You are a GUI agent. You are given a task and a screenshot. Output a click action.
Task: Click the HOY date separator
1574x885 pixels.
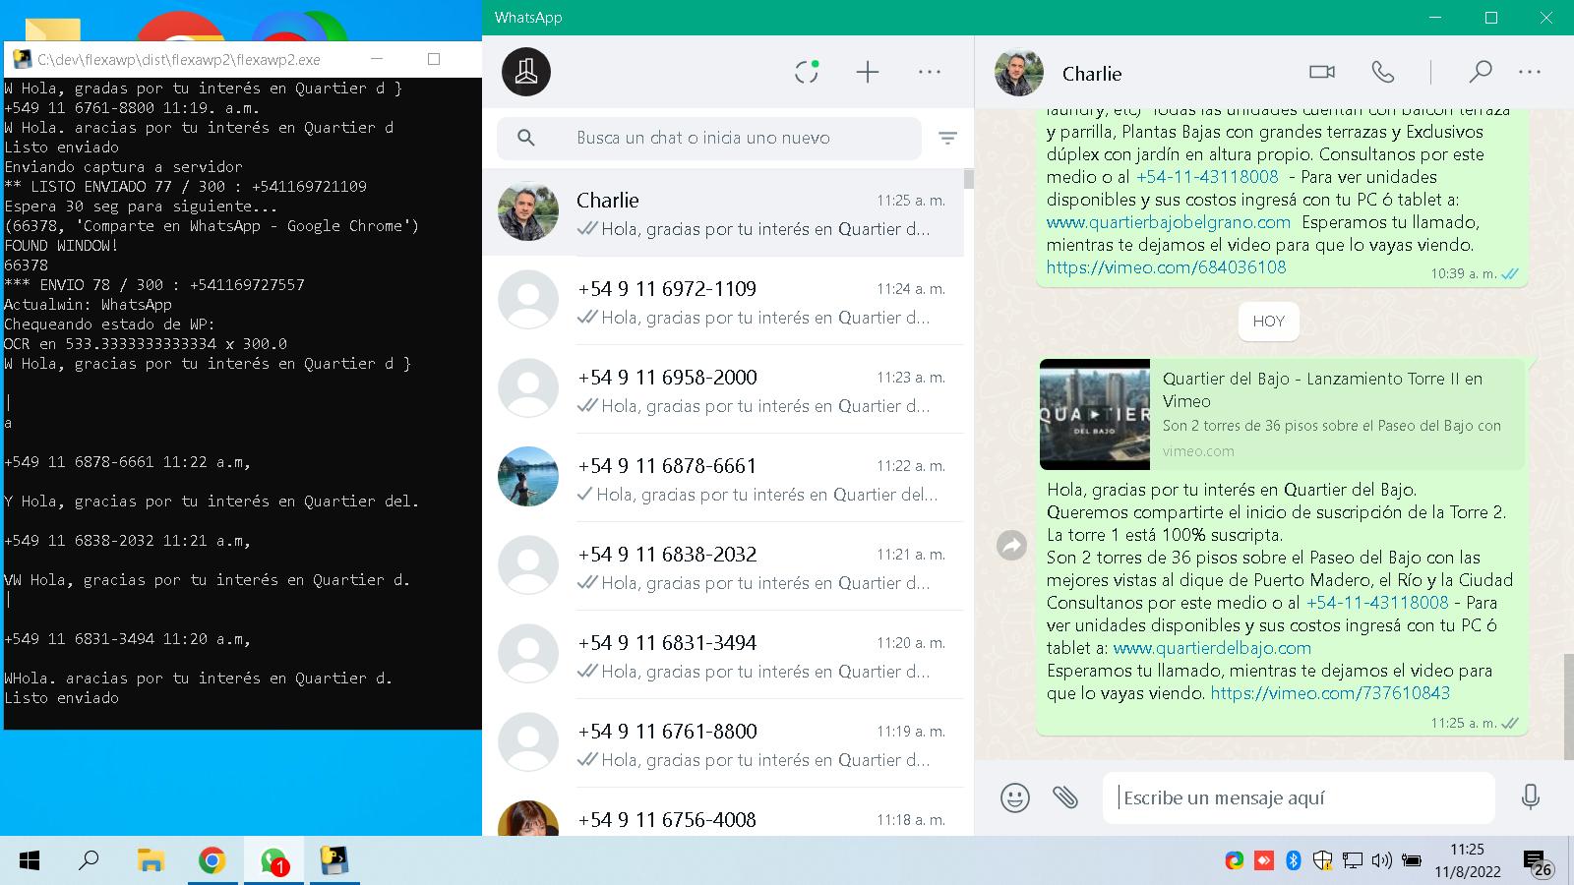point(1268,322)
